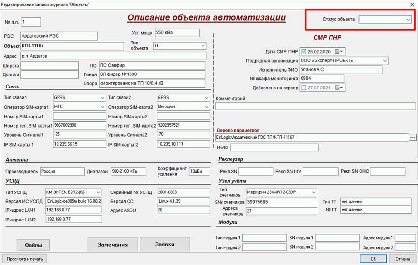Click SN№ счетчиков field 39975686
The image size is (418, 265).
(282, 202)
